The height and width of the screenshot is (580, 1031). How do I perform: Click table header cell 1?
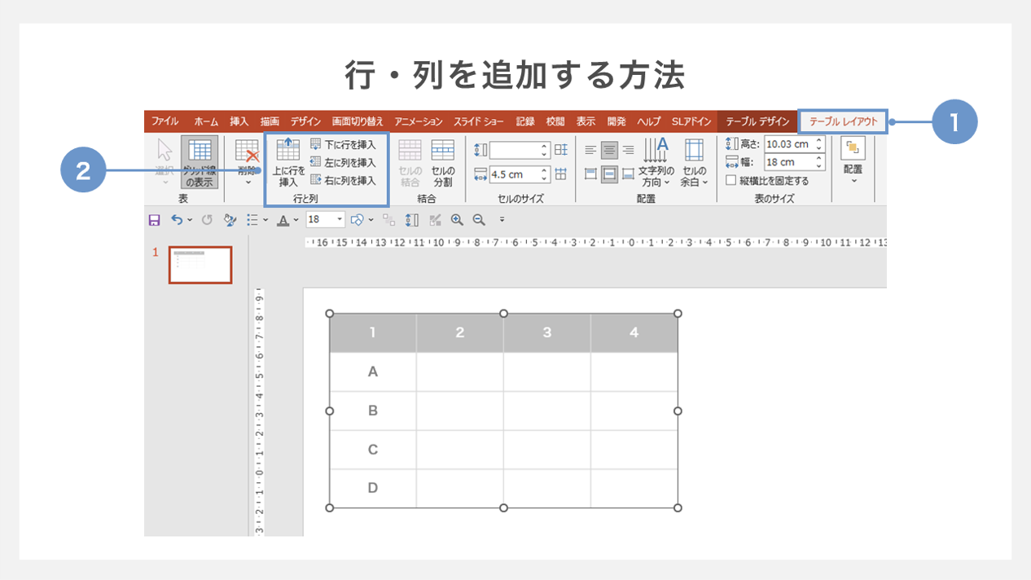pyautogui.click(x=373, y=332)
